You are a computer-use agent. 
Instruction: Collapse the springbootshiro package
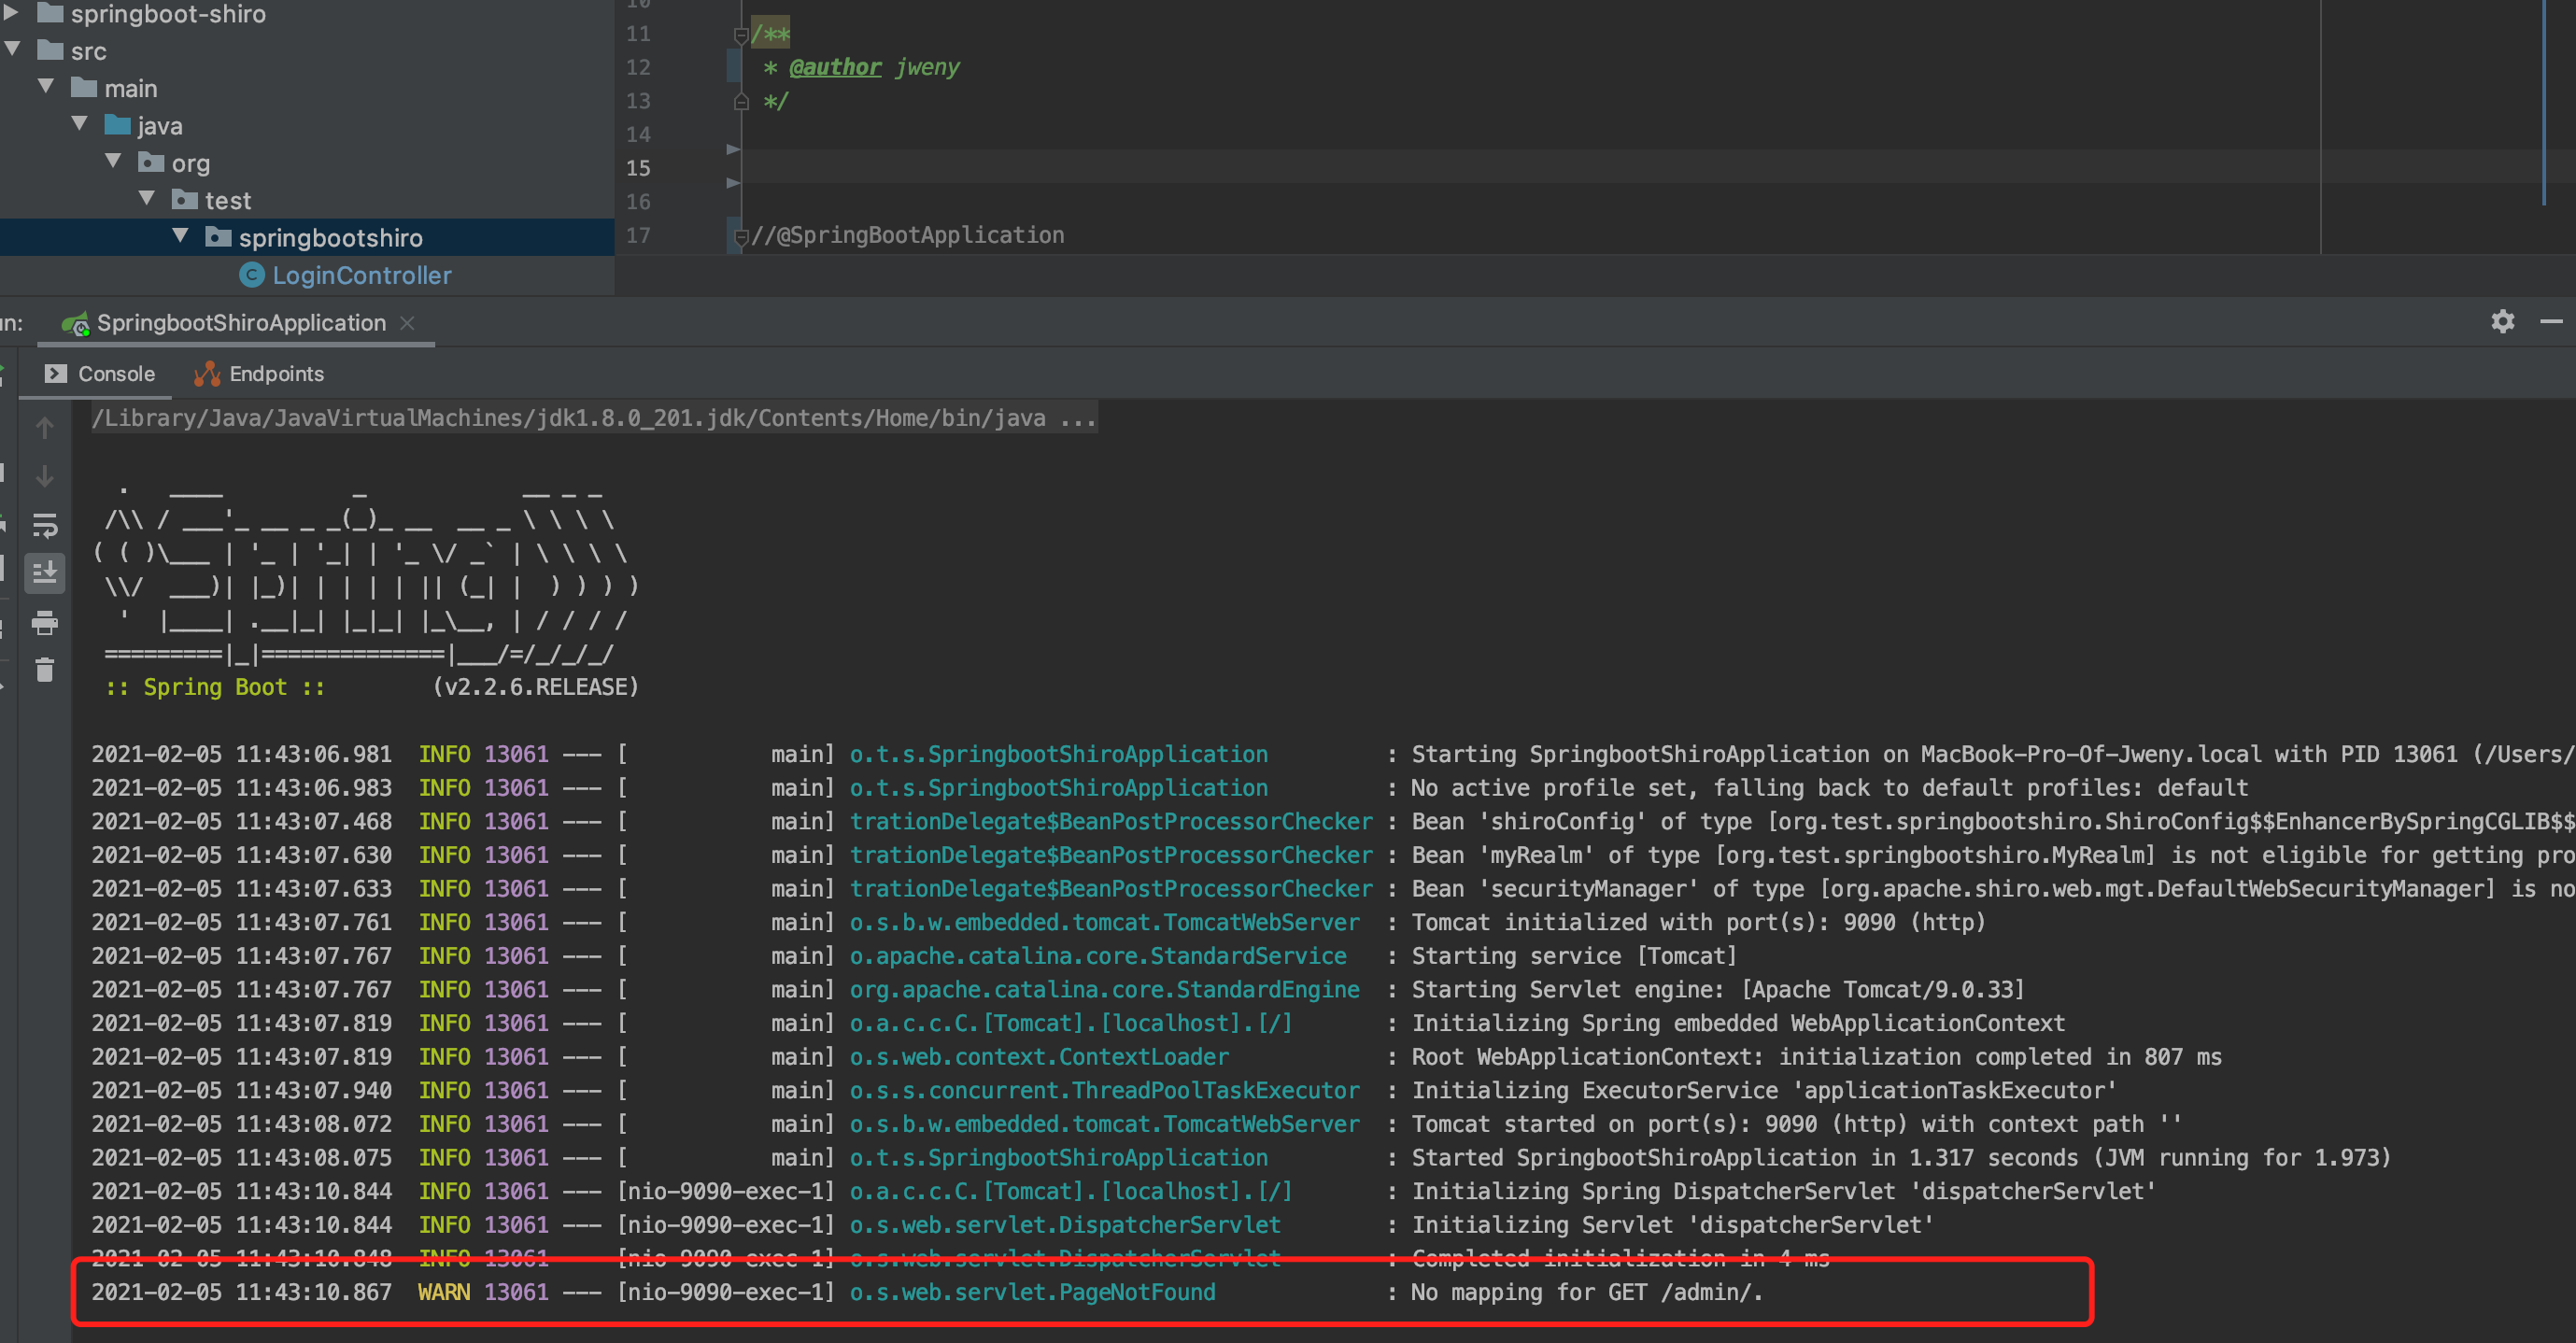[x=180, y=236]
